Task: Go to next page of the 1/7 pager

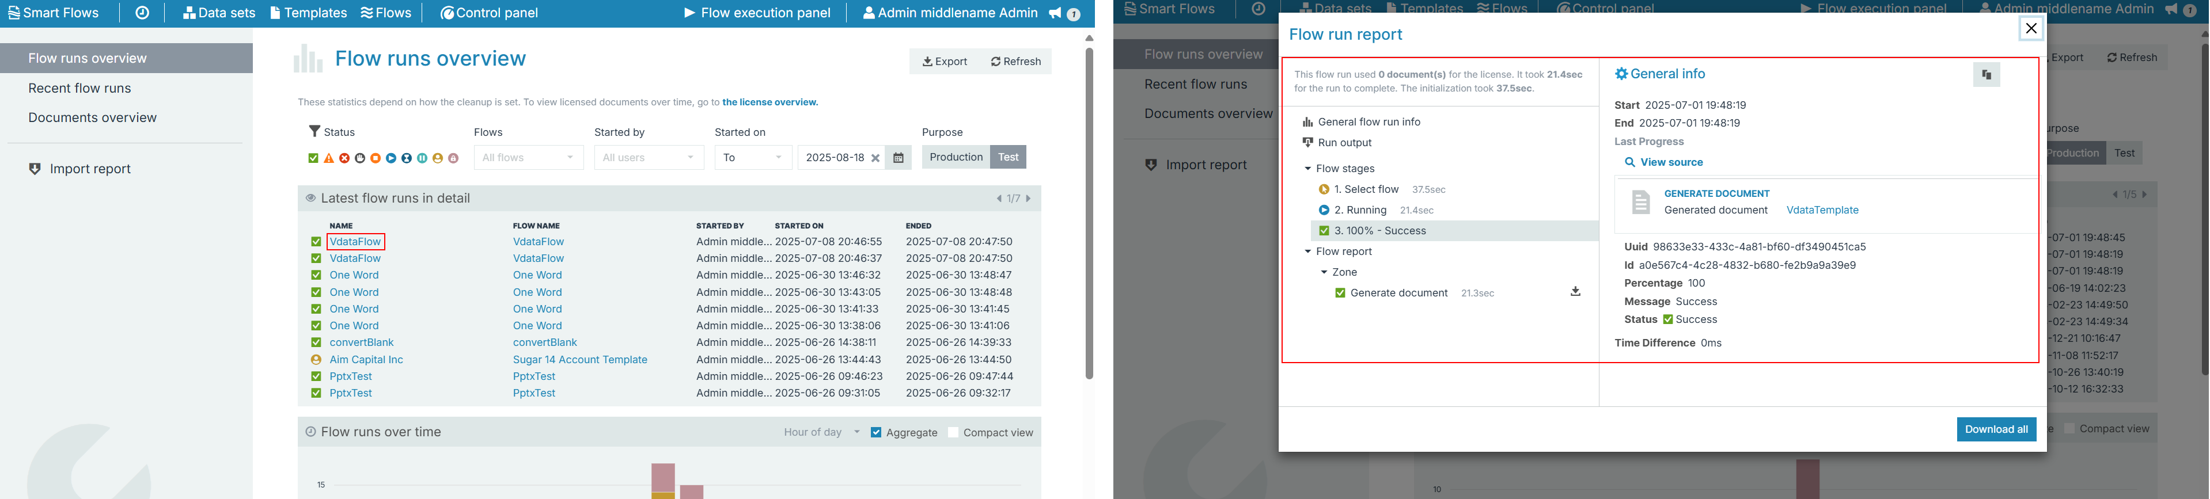Action: click(1028, 199)
